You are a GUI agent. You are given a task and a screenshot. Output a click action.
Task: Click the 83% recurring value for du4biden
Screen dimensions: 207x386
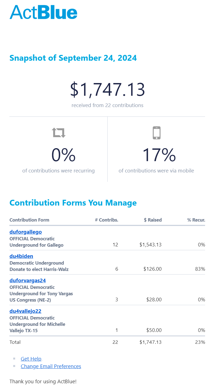coord(200,269)
